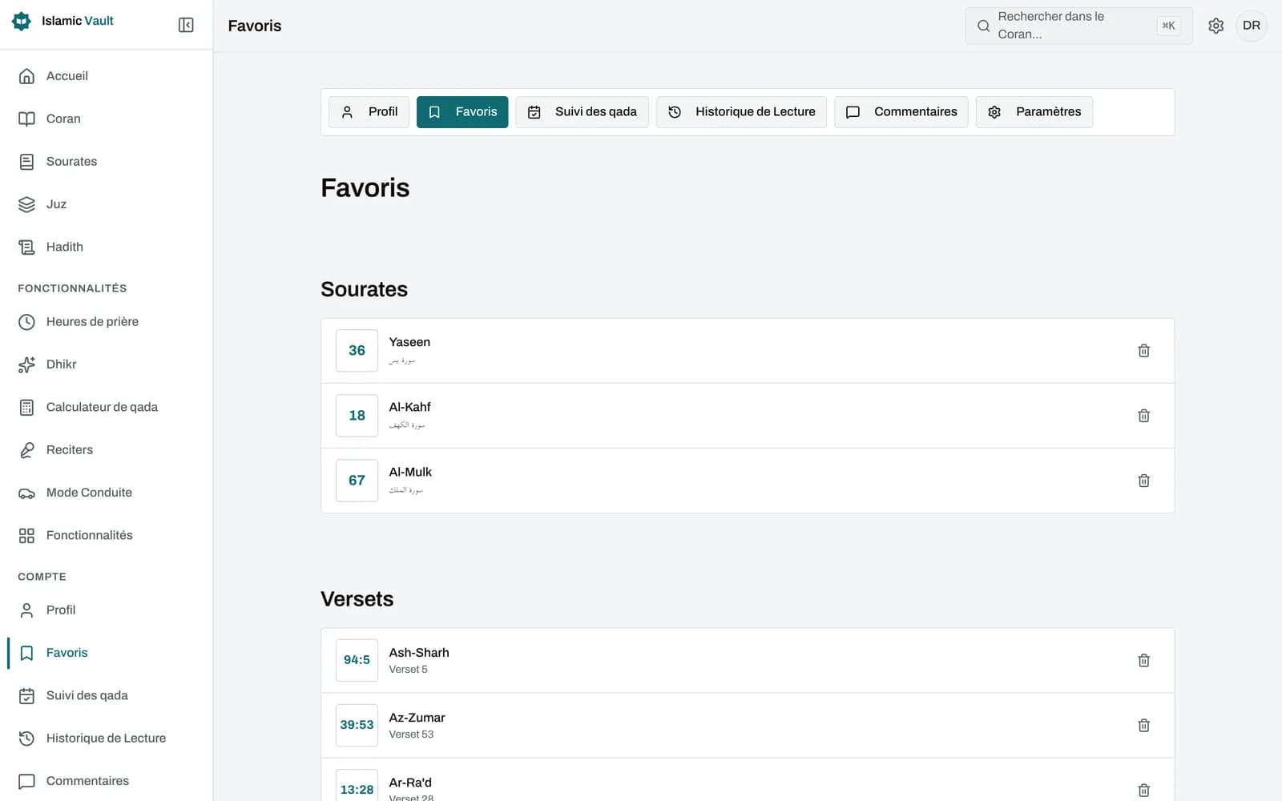Go to Accueil in sidebar

[x=106, y=76]
